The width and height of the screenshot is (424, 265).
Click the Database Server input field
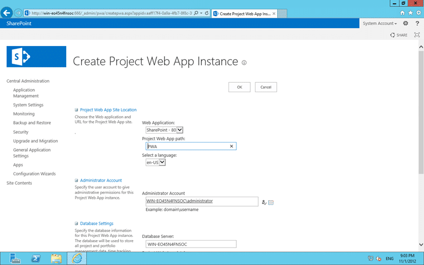[x=191, y=244]
